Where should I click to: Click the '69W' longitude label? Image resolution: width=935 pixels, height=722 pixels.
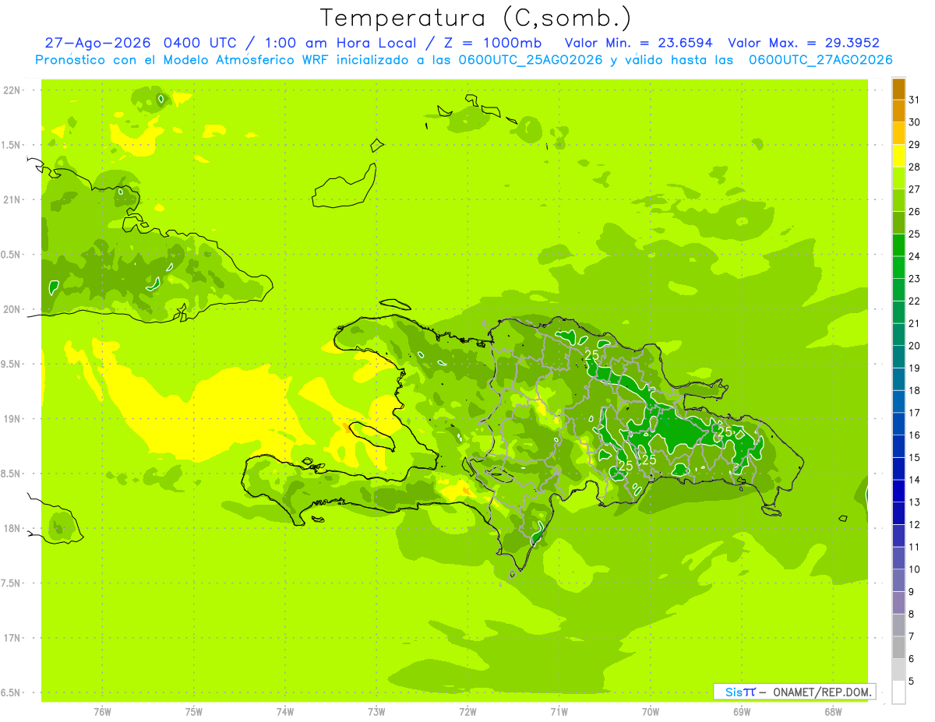(742, 712)
